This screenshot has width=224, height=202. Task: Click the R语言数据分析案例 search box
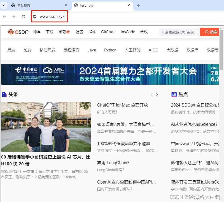[179, 32]
